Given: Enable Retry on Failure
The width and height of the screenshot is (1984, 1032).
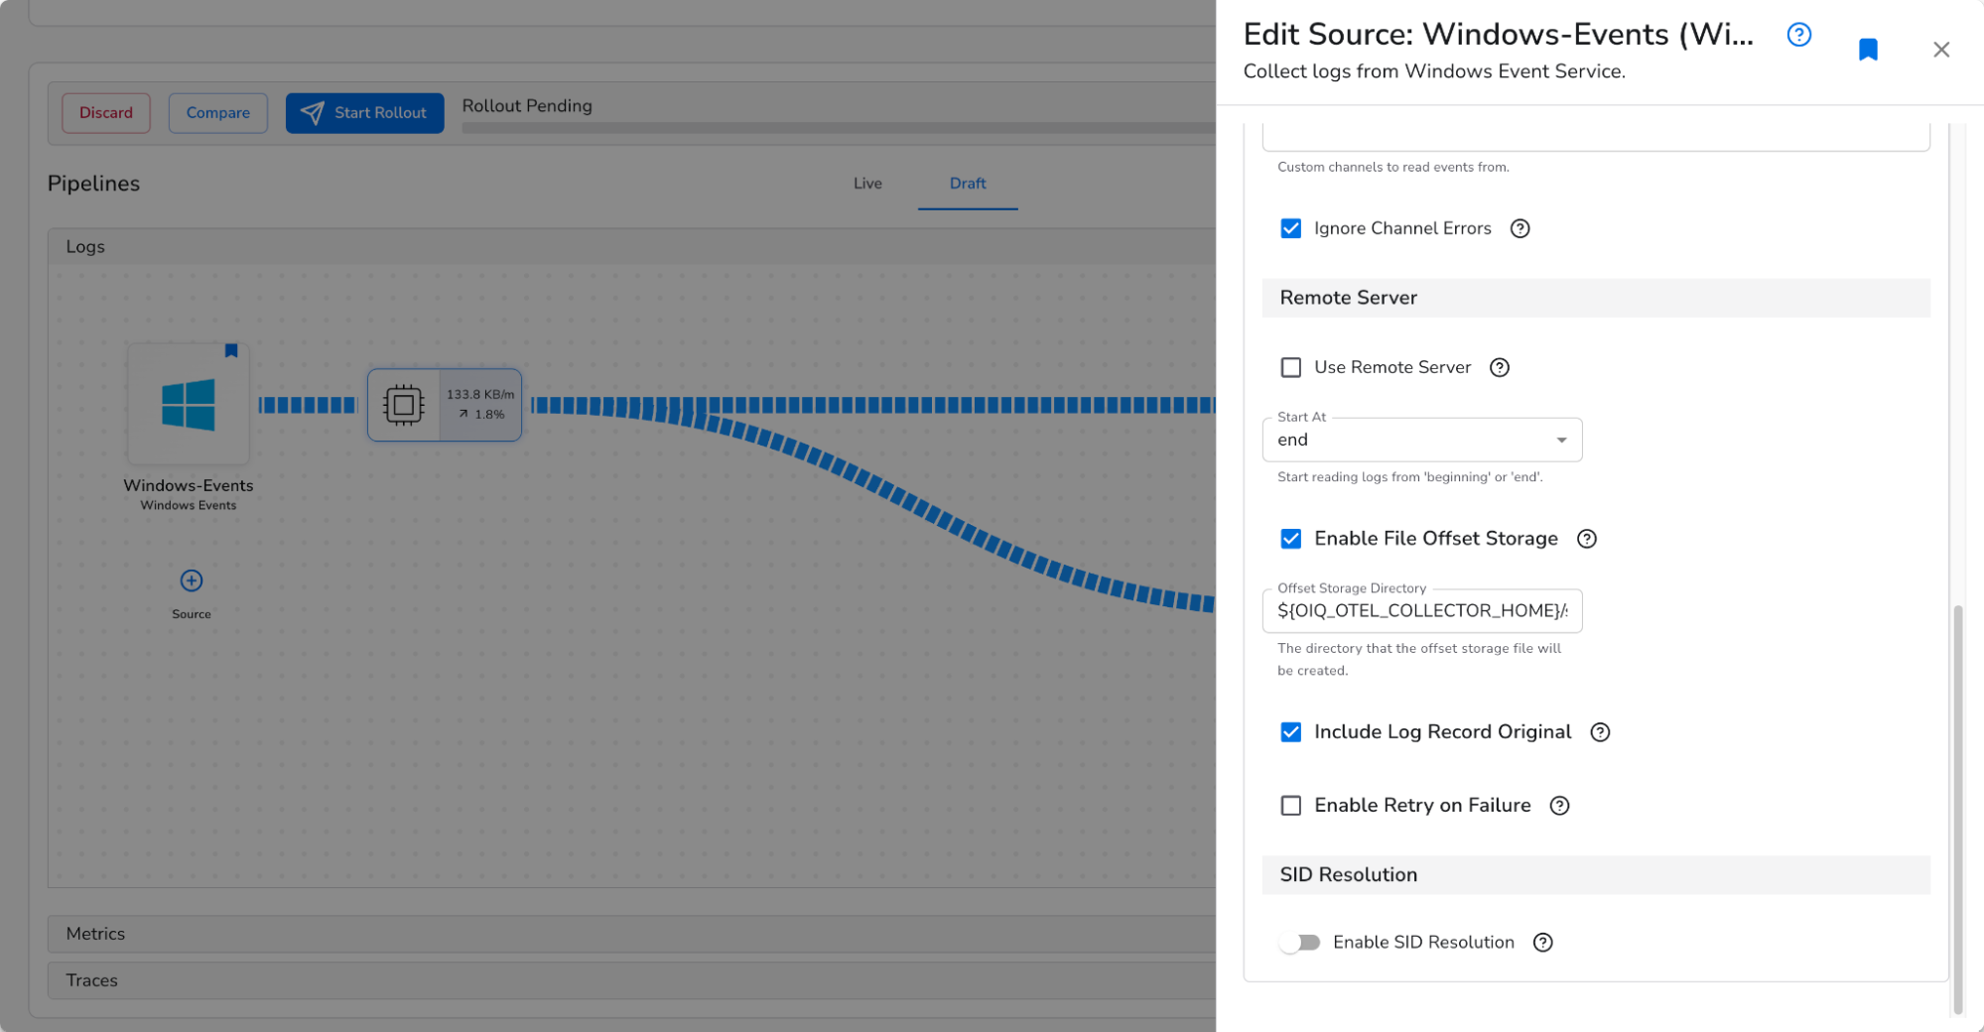Looking at the screenshot, I should (x=1290, y=805).
